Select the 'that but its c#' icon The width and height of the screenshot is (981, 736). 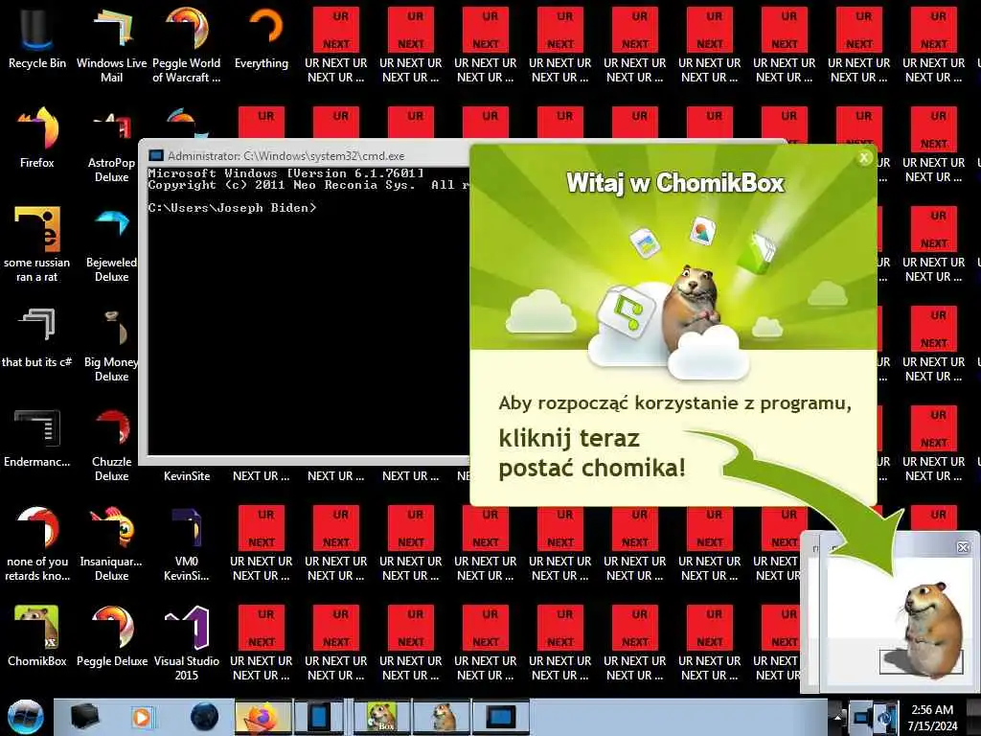tap(37, 338)
